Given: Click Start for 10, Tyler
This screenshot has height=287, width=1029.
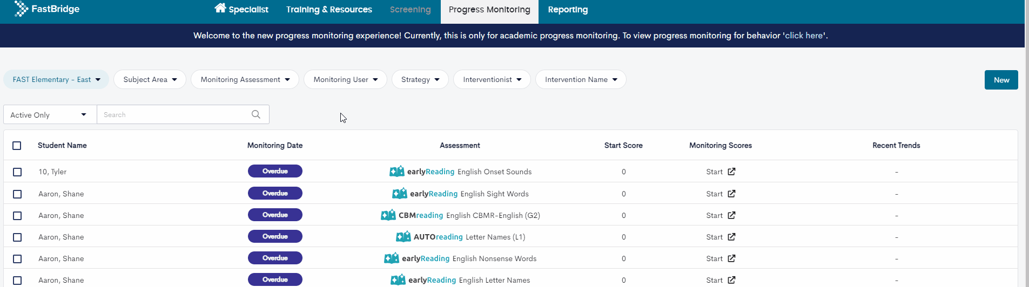Looking at the screenshot, I should click(714, 172).
